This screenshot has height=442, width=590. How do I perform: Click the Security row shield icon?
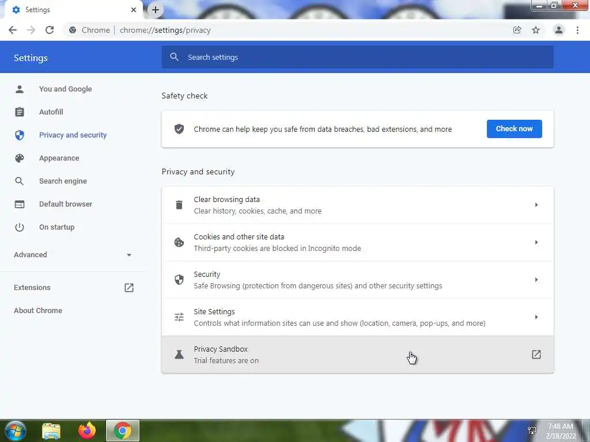pos(179,280)
